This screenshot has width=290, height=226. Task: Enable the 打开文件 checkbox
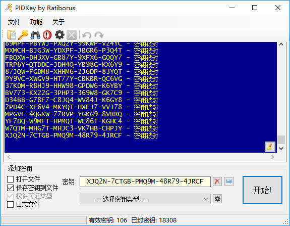coord(11,179)
